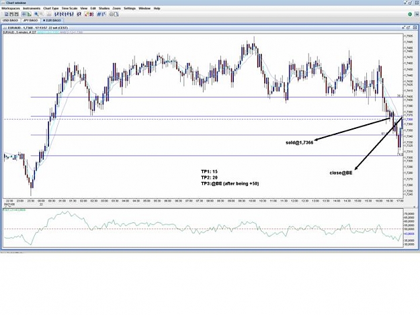Click the green RSI study label
This screenshot has height=315, width=420.
(x=14, y=210)
